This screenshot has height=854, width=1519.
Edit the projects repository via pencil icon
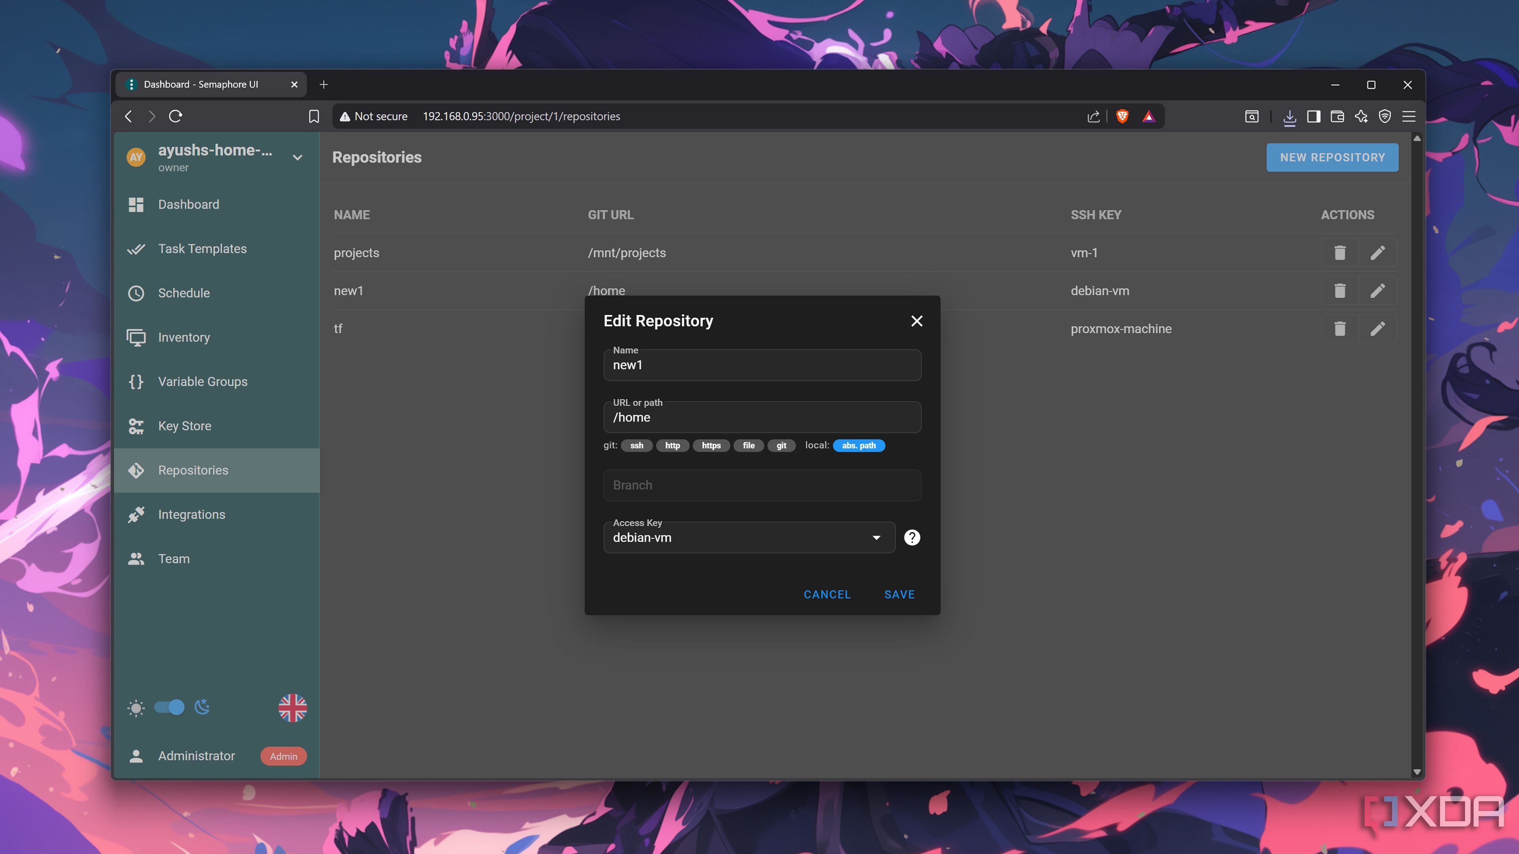(x=1377, y=253)
